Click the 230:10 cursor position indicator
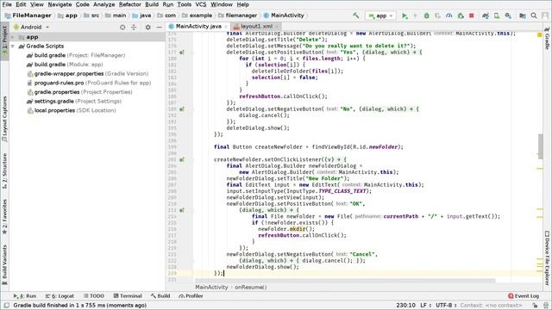The image size is (552, 310). click(405, 305)
